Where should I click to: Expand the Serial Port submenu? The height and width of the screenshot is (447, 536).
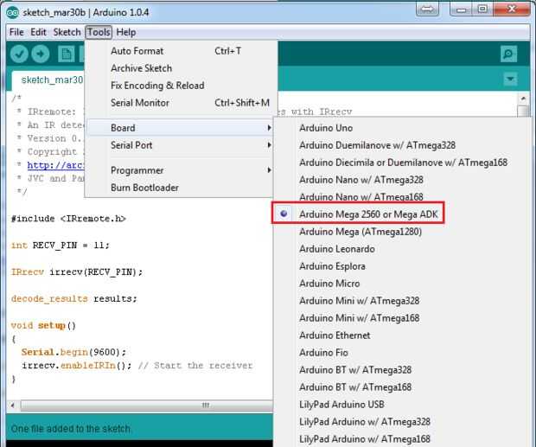pyautogui.click(x=180, y=145)
